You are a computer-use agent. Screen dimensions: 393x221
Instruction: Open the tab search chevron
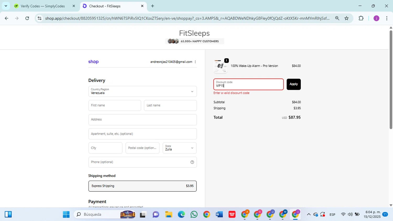[6, 6]
